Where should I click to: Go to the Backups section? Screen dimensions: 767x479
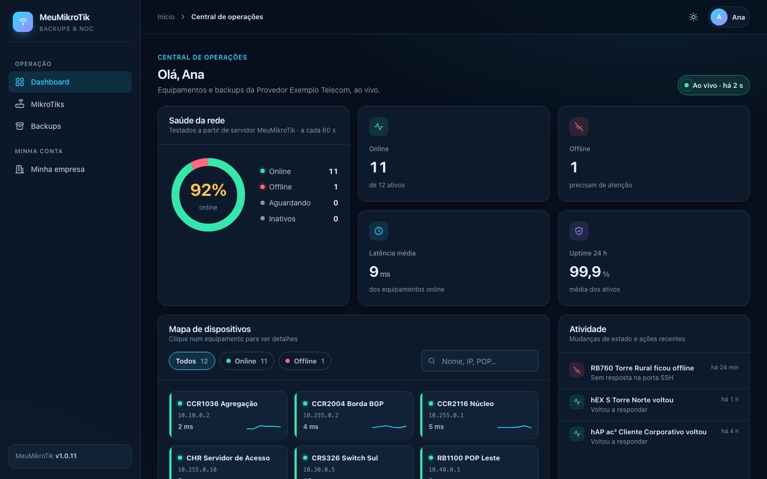click(x=70, y=126)
